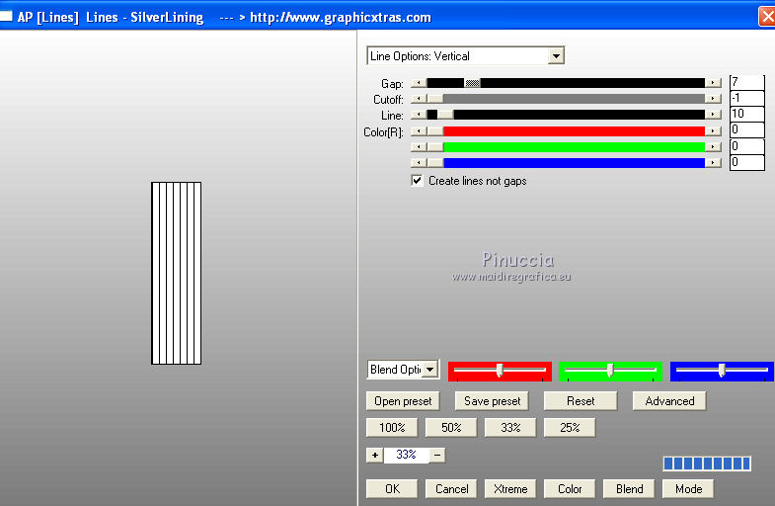Click the blue progress indicator bar
775x506 pixels.
tap(707, 464)
